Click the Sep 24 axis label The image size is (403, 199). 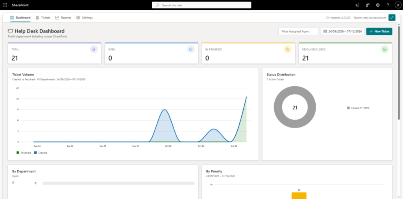point(37,146)
